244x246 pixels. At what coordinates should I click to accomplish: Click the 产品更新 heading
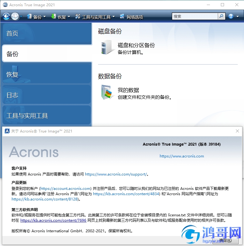tap(19, 183)
